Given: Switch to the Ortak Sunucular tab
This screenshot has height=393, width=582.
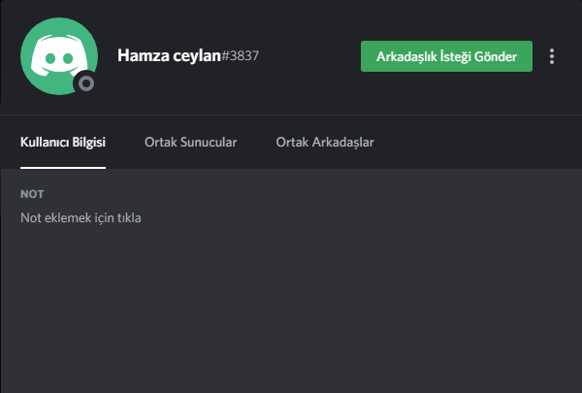Looking at the screenshot, I should pos(190,143).
